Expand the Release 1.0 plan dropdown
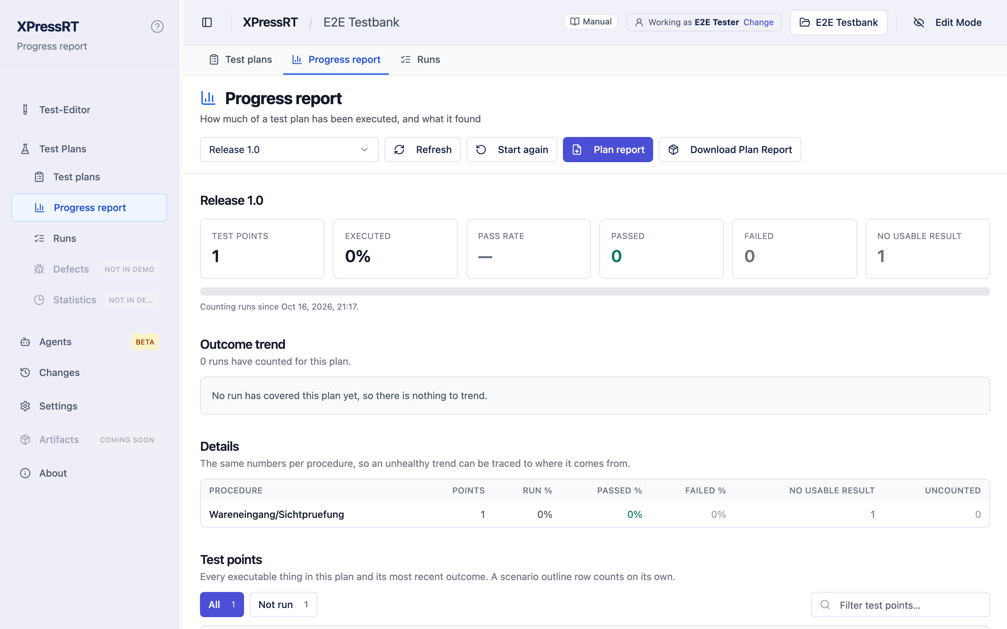Viewport: 1007px width, 629px height. (289, 150)
